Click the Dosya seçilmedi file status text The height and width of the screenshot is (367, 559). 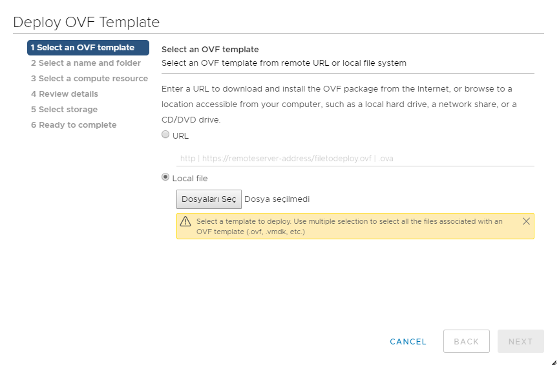[x=277, y=199]
